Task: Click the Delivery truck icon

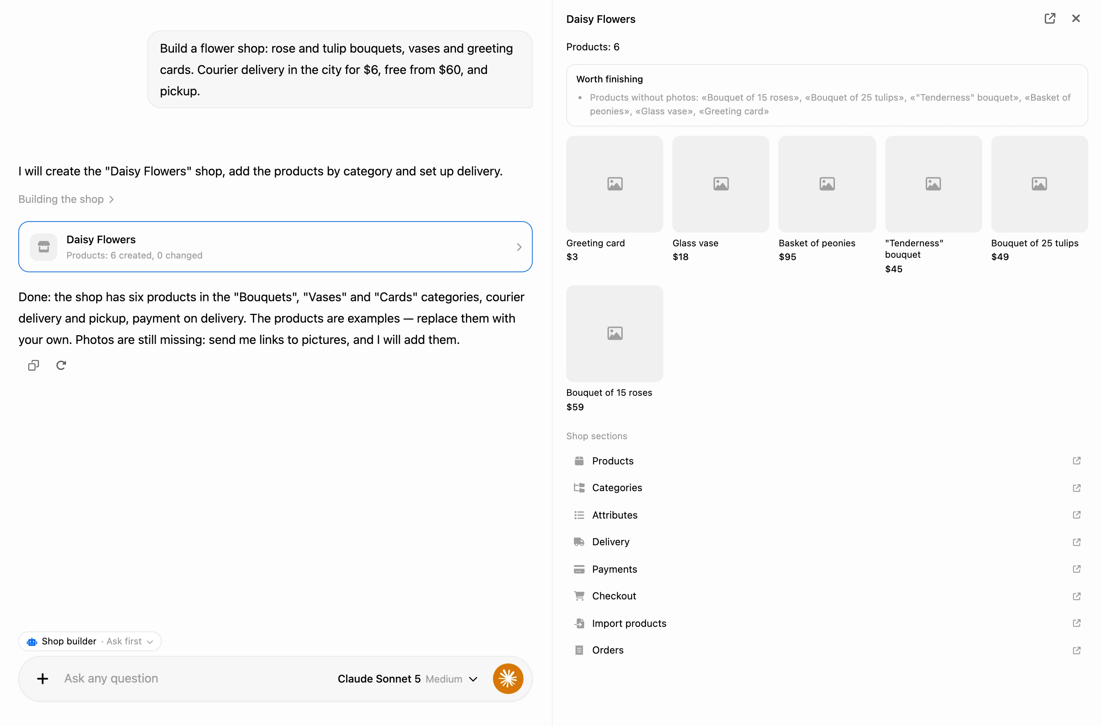Action: (x=579, y=542)
